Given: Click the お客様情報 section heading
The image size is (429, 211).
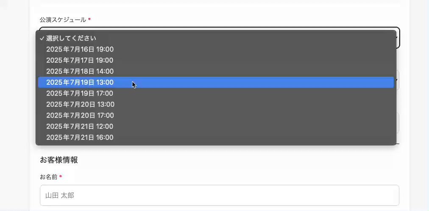Looking at the screenshot, I should pyautogui.click(x=59, y=160).
